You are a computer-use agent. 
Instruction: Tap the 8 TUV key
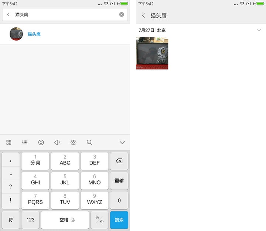65,200
